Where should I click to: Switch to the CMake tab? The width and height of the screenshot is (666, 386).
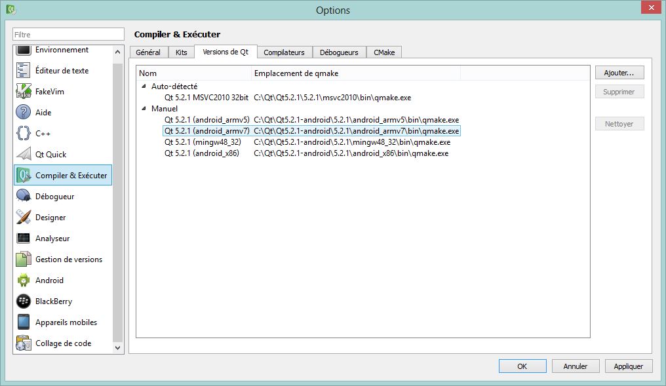(384, 52)
